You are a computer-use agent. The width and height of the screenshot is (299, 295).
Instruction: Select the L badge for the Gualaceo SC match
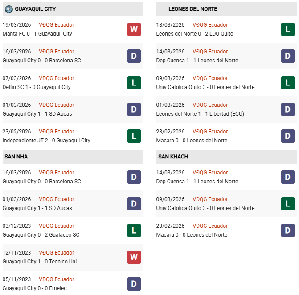click(x=134, y=230)
